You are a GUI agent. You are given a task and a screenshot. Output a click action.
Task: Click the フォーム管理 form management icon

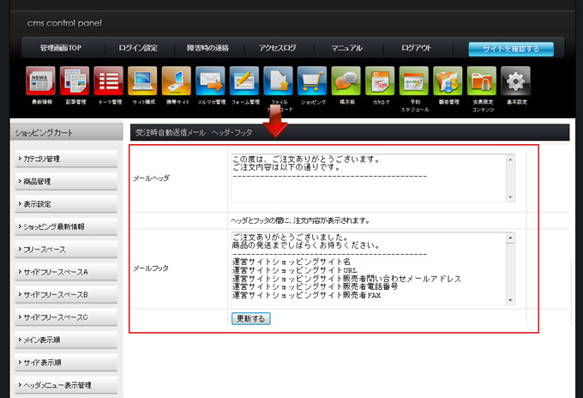244,81
